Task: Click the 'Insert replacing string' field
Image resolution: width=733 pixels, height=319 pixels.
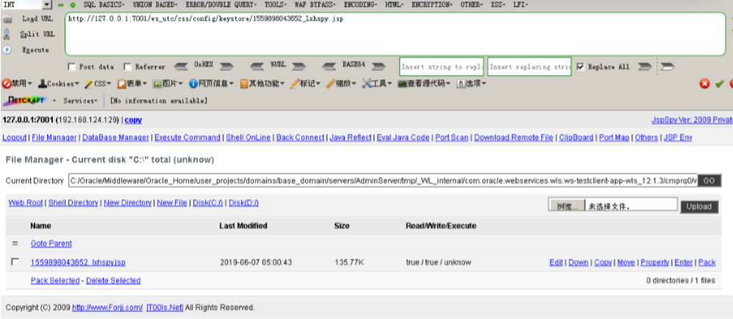Action: click(529, 67)
